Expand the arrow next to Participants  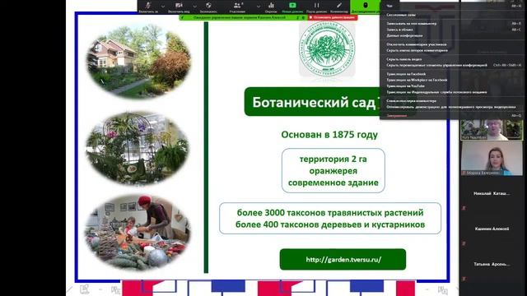258,6
